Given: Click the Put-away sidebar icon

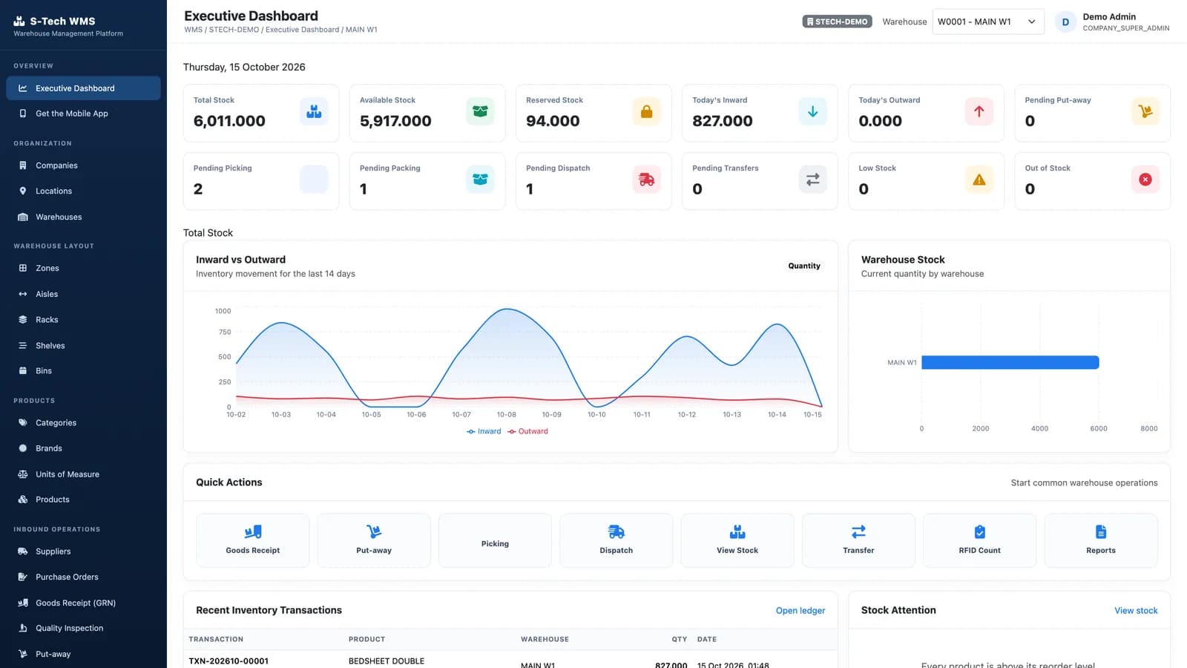Looking at the screenshot, I should tap(23, 654).
